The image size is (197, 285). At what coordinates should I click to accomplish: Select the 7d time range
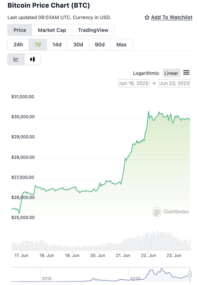click(38, 44)
